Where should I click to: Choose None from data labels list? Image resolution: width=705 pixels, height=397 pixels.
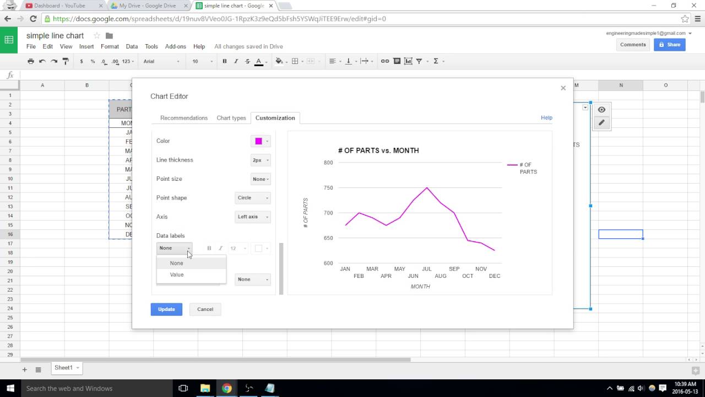point(191,263)
